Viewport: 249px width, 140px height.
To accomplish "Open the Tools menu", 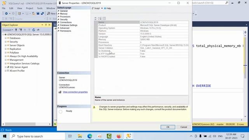I will click(40, 8).
